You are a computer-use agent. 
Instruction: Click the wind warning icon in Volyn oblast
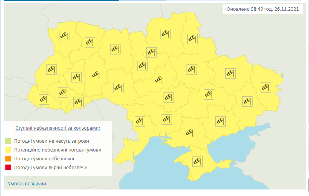64,36
